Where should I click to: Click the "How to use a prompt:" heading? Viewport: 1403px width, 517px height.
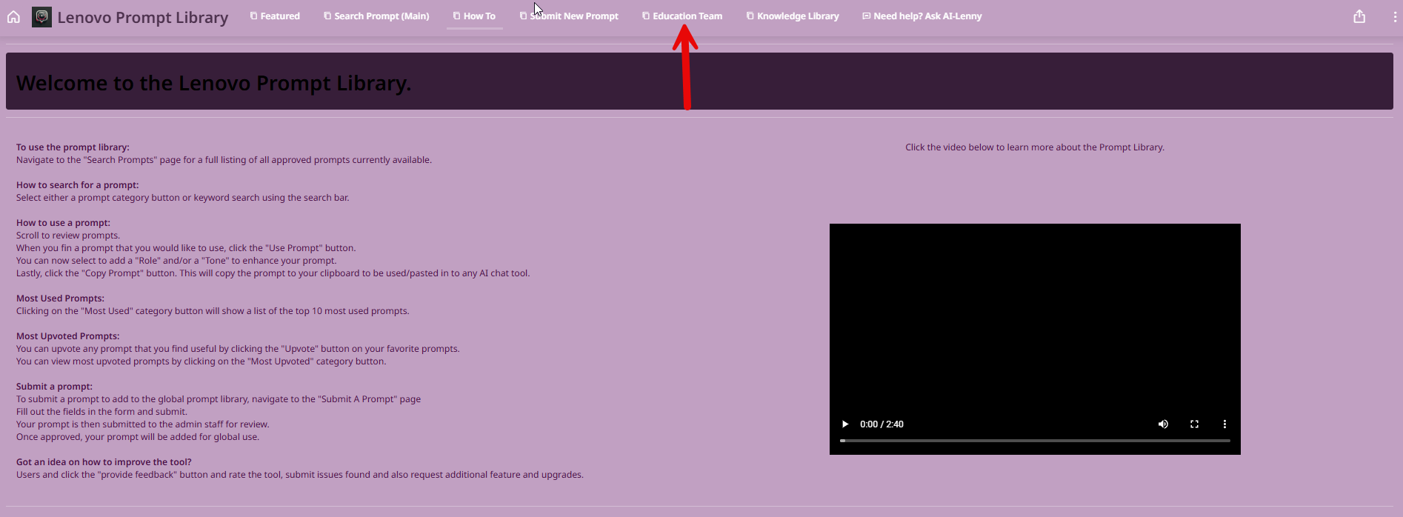[x=63, y=223]
